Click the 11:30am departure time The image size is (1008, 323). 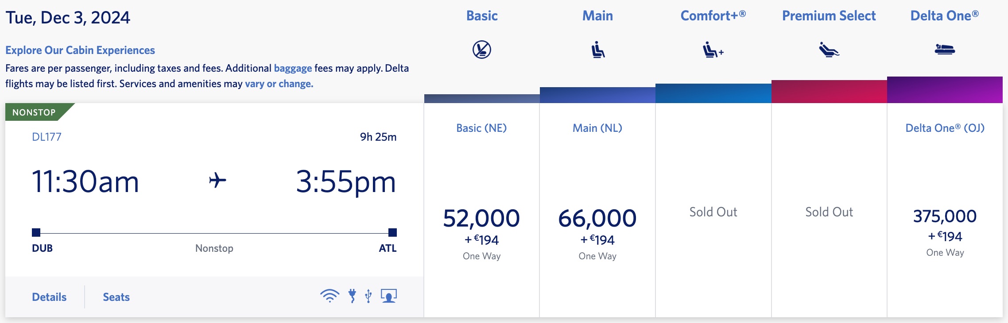(85, 181)
